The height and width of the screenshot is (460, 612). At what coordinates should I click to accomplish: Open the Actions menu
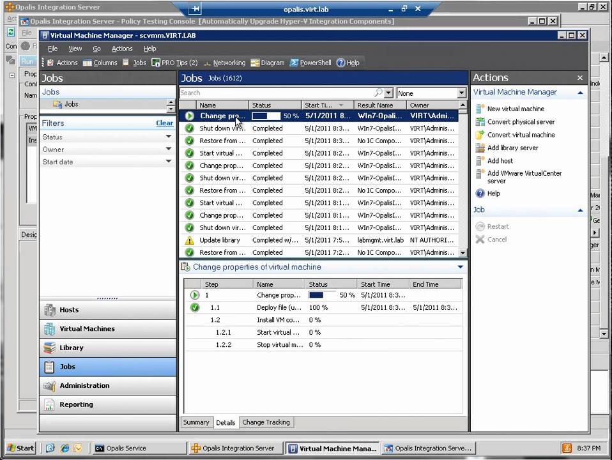pos(122,49)
